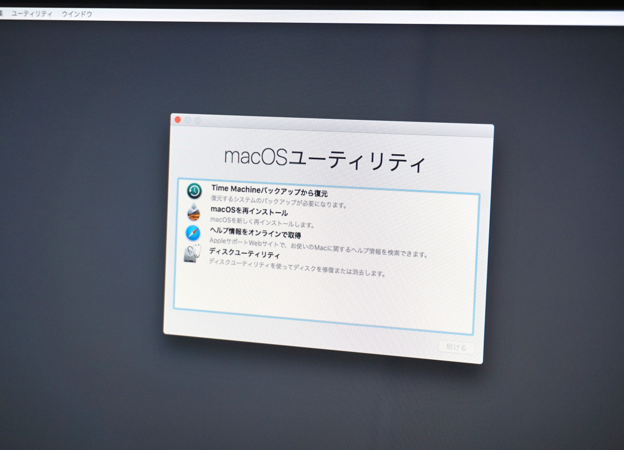The height and width of the screenshot is (450, 624).
Task: Click the description 復元するシステムのバックアップが必要になります。
Action: coord(279,201)
